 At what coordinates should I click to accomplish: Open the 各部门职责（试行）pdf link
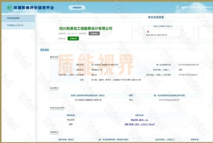[x=139, y=124]
